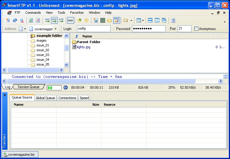This screenshot has height=159, width=230.
Task: Click the Help question mark icon
Action: click(x=173, y=20)
